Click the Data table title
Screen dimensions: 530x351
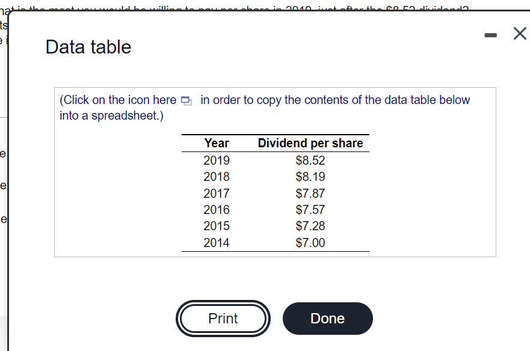coord(87,47)
